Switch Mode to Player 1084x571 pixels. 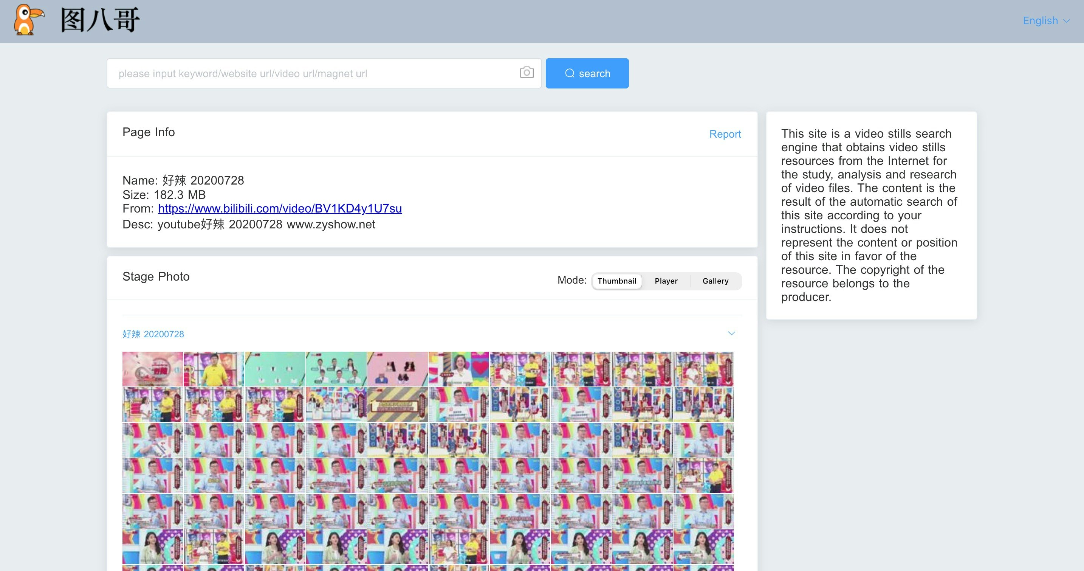click(x=666, y=281)
